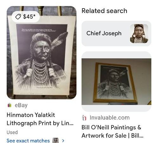This screenshot has width=158, height=143.
Task: Open the eBay lithograph print image
Action: click(x=42, y=53)
